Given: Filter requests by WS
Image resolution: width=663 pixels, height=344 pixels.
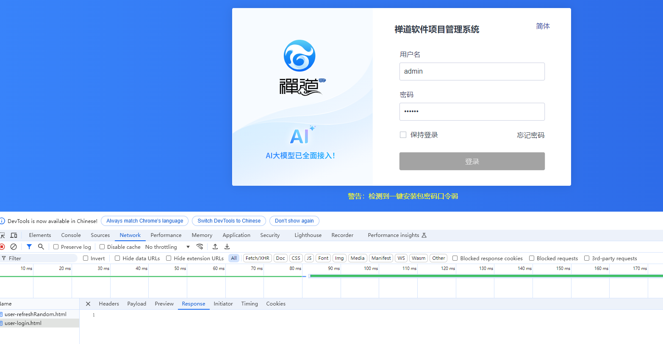Looking at the screenshot, I should coord(401,258).
